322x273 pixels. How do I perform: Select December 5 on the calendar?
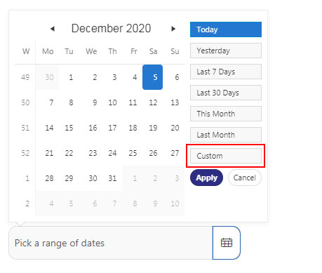pyautogui.click(x=152, y=77)
